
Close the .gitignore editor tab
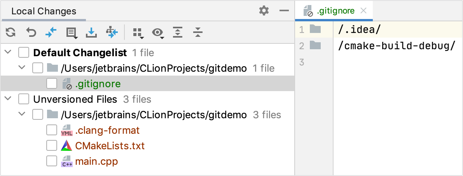tap(363, 11)
